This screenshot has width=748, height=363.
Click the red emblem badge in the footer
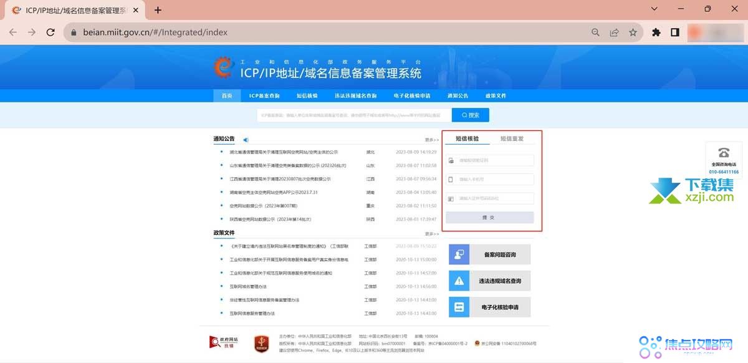(x=261, y=344)
